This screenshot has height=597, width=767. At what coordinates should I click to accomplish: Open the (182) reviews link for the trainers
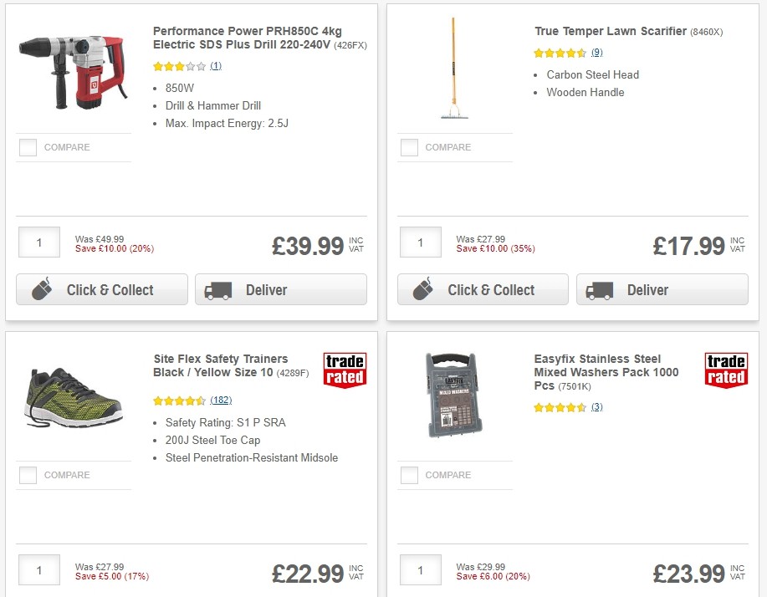(x=219, y=400)
